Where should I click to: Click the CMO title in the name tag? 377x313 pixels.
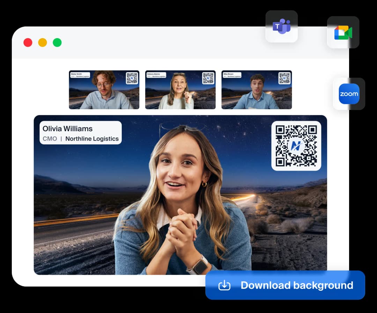click(50, 139)
